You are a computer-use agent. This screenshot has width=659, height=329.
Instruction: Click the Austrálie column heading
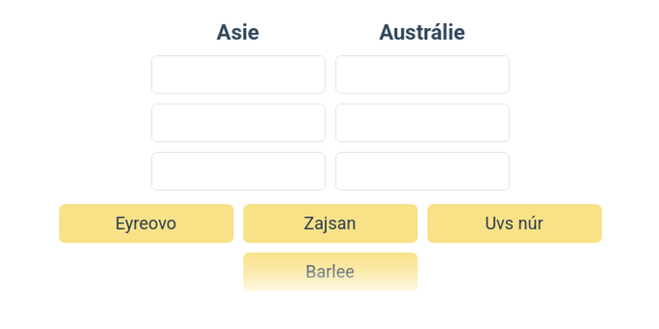(x=422, y=33)
